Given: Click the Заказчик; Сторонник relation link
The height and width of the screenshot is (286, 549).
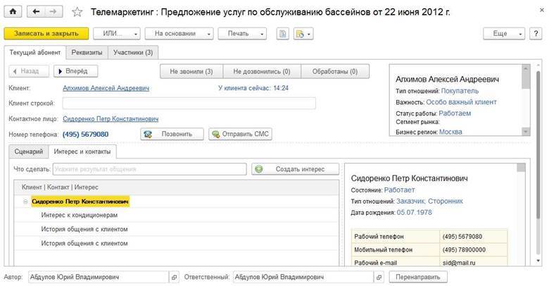Looking at the screenshot, I should 429,201.
